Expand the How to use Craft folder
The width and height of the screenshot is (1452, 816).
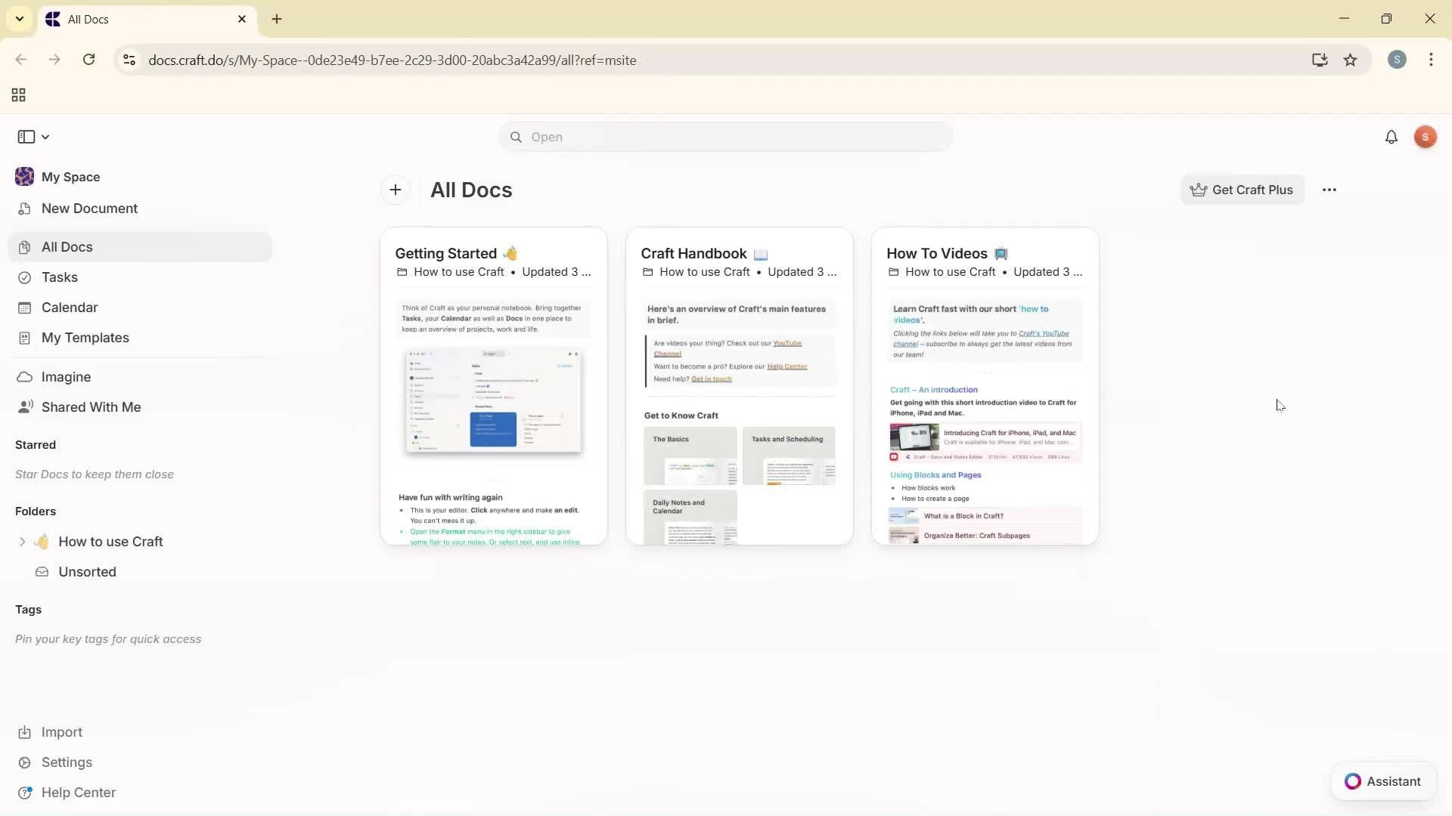[22, 541]
